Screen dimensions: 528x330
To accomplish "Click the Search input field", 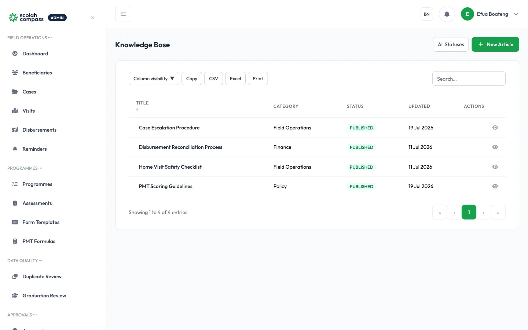I will tap(469, 78).
